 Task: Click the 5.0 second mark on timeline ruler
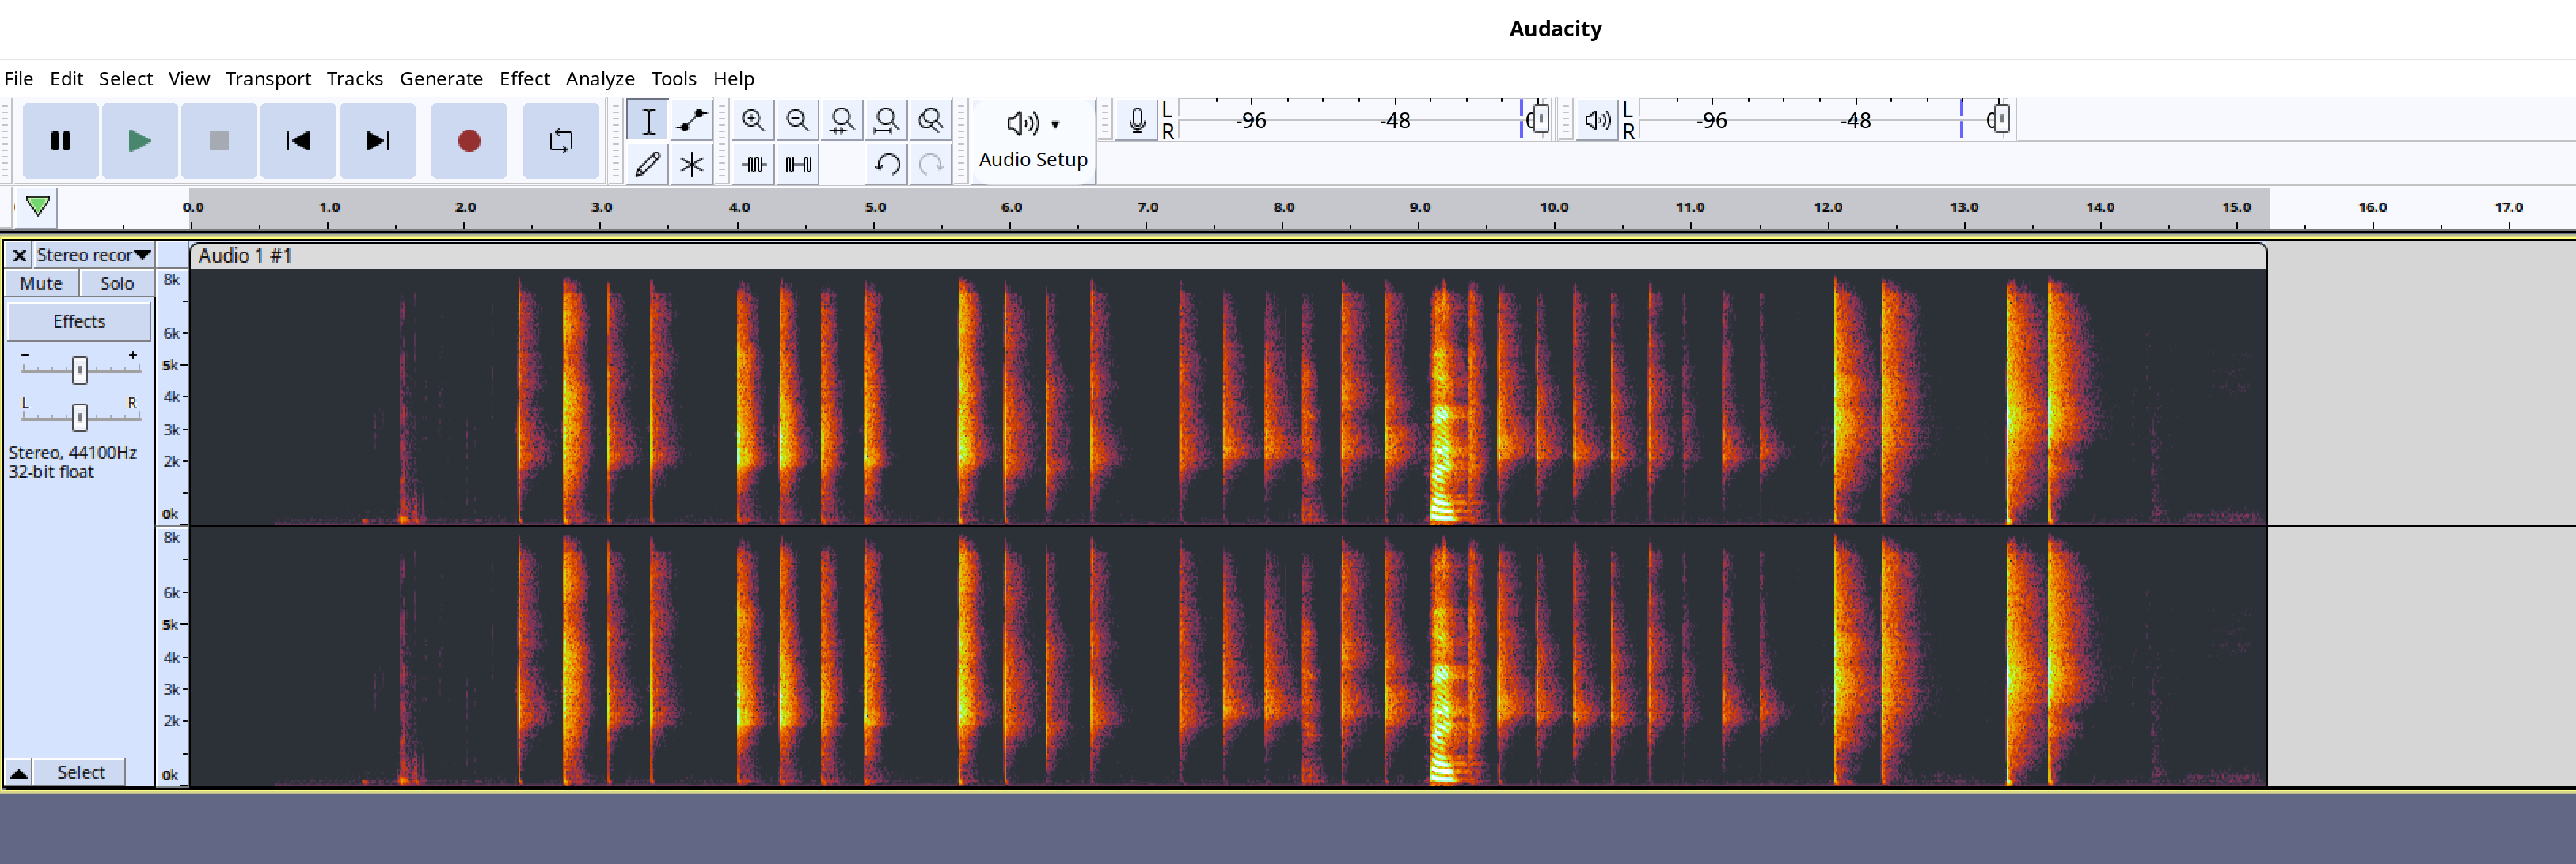point(875,207)
